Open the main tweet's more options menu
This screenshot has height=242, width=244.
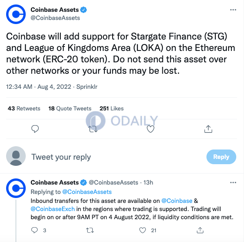233,10
